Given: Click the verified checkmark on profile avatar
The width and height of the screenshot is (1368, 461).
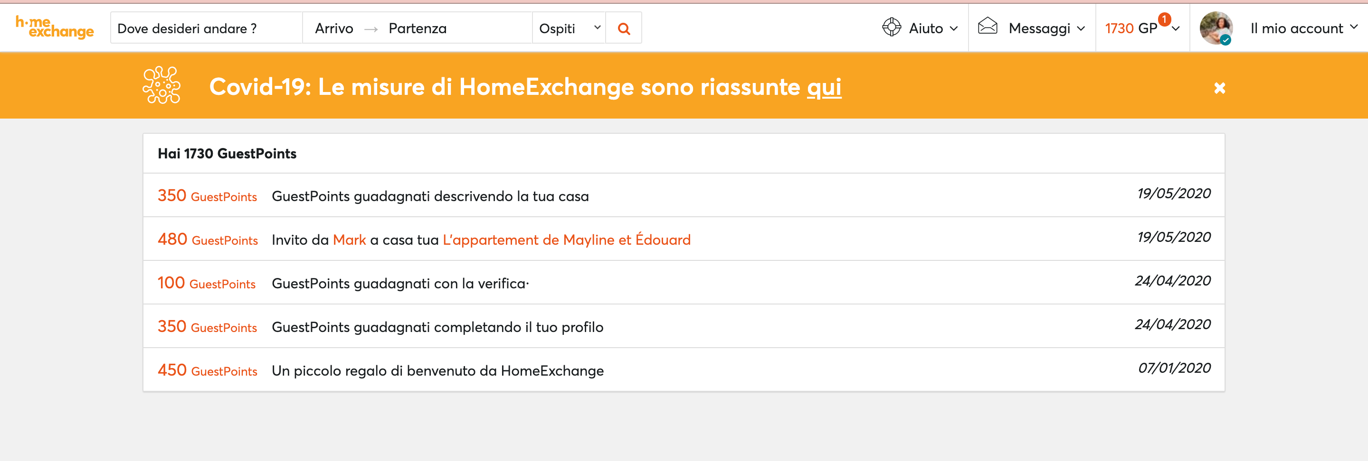Looking at the screenshot, I should pos(1225,40).
